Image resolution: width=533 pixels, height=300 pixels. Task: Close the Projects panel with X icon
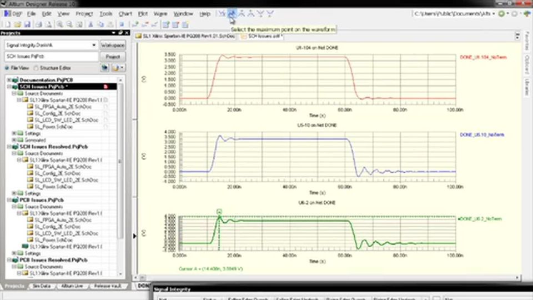point(127,33)
